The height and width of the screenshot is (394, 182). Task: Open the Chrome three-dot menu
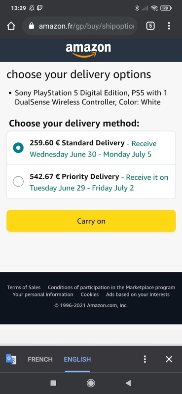coord(169,26)
